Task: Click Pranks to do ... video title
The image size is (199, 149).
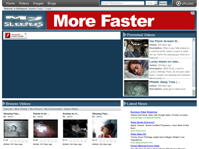Action: tap(41, 114)
